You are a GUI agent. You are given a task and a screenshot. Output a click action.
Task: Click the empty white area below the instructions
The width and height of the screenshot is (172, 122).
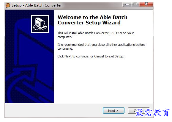click(x=103, y=81)
